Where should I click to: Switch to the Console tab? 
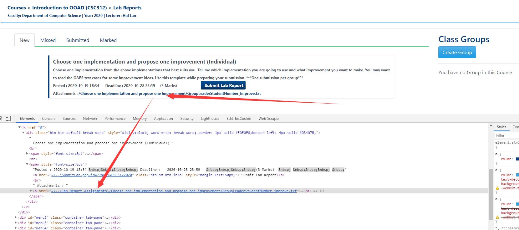pos(48,119)
